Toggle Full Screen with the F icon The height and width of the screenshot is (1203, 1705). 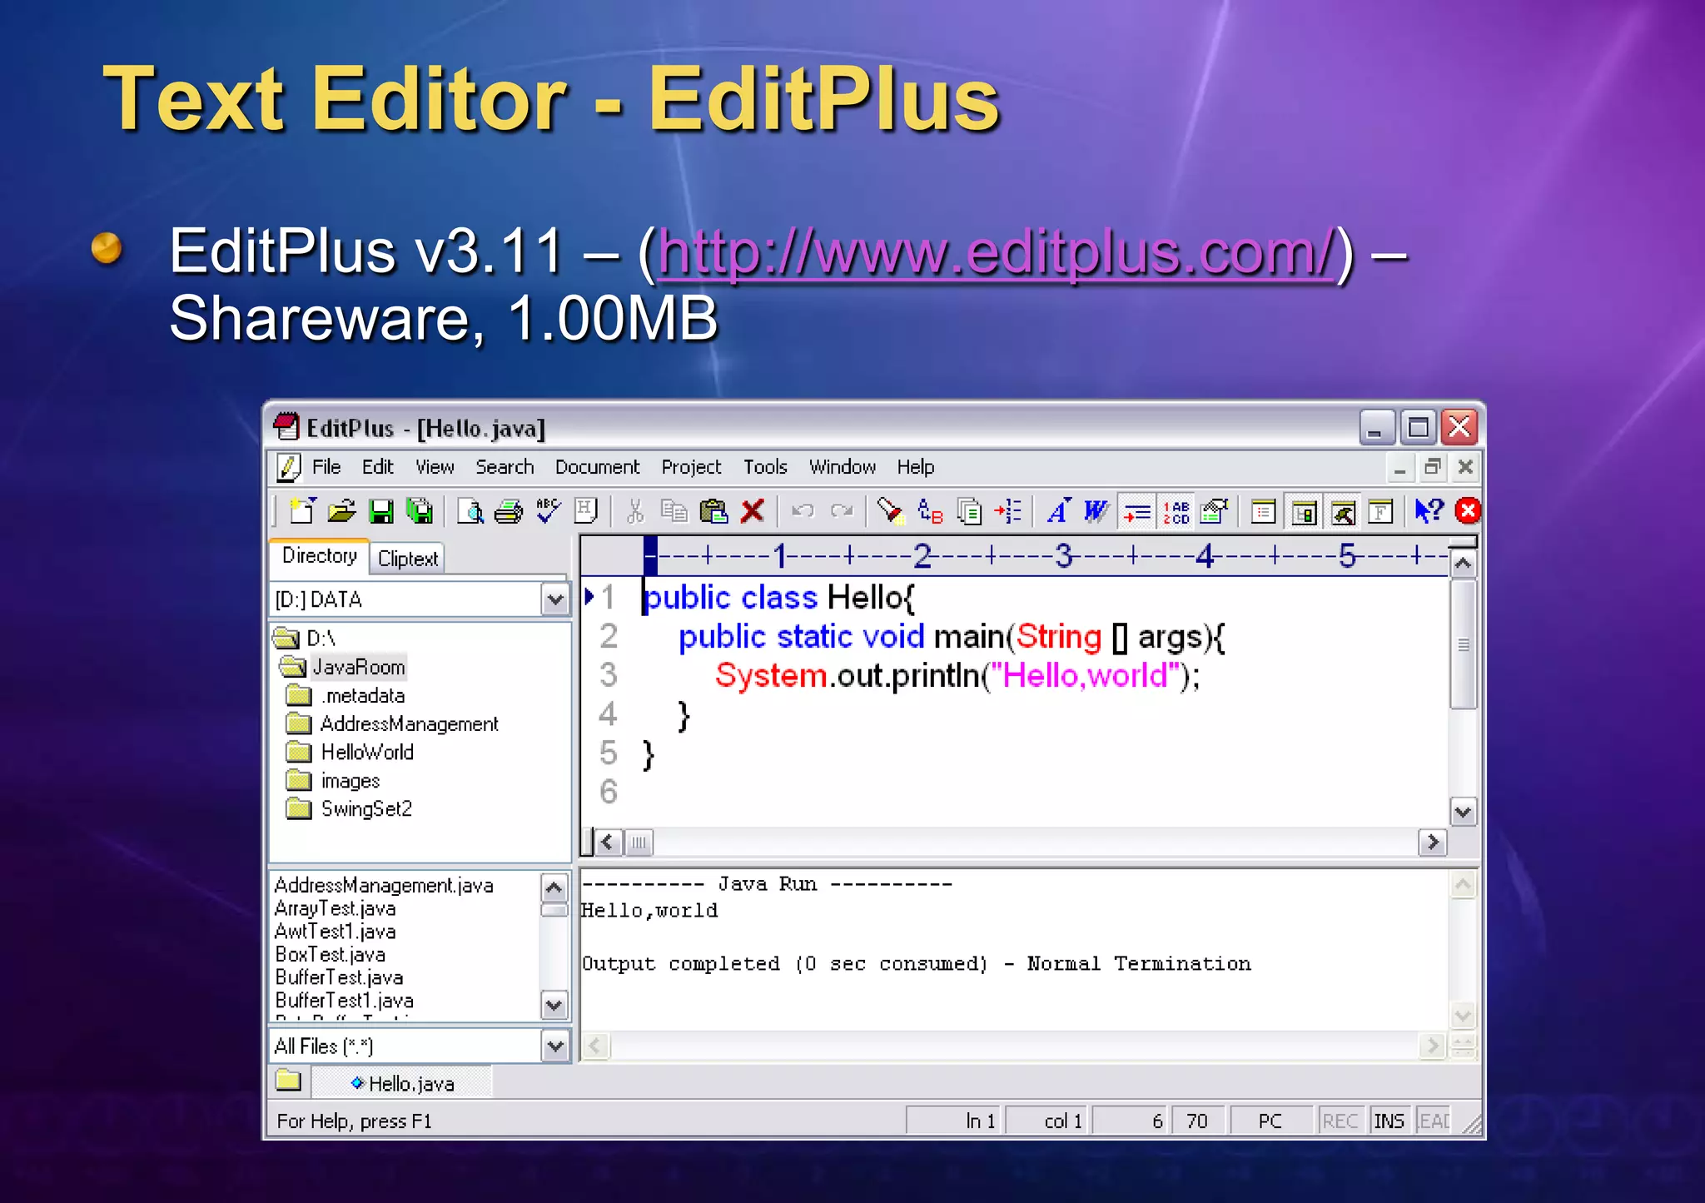click(x=1380, y=511)
